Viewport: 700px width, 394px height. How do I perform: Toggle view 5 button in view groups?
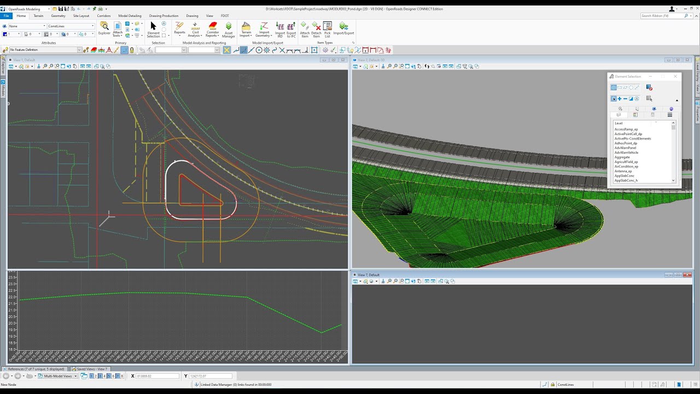[109, 376]
